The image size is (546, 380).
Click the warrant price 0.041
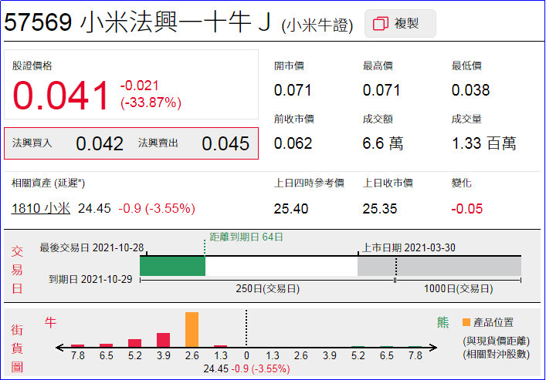pyautogui.click(x=60, y=96)
